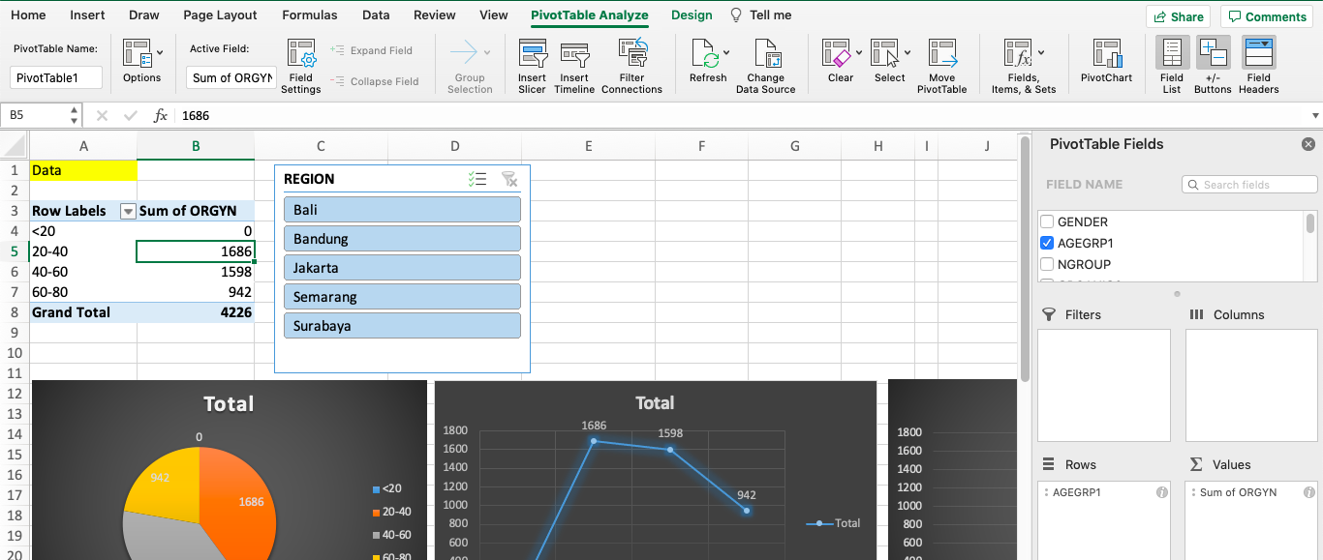
Task: Clear the REGION slicer filter
Action: click(509, 179)
